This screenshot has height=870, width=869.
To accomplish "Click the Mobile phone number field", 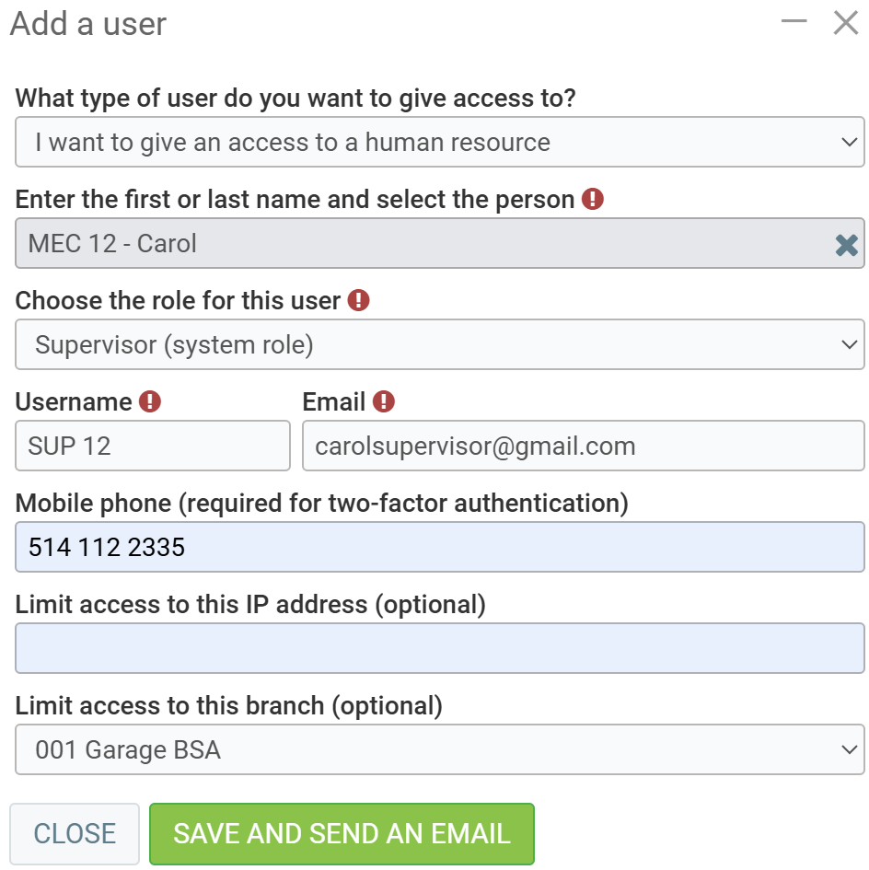I will click(440, 548).
